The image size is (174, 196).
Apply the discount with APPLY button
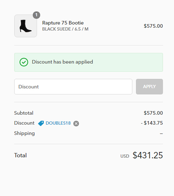(x=149, y=87)
